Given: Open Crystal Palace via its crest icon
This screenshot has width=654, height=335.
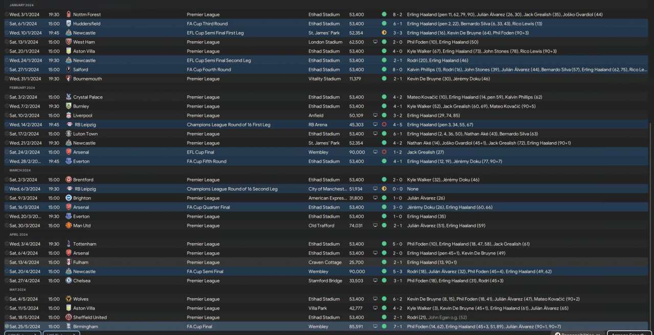Looking at the screenshot, I should click(x=69, y=97).
